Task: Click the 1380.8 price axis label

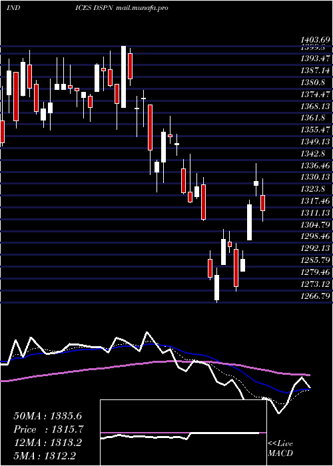Action: (312, 83)
